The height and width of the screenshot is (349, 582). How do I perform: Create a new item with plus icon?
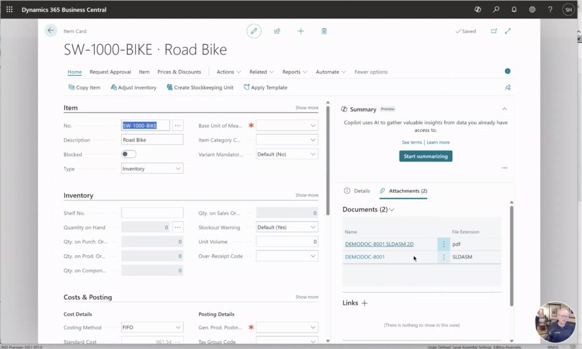pos(301,31)
